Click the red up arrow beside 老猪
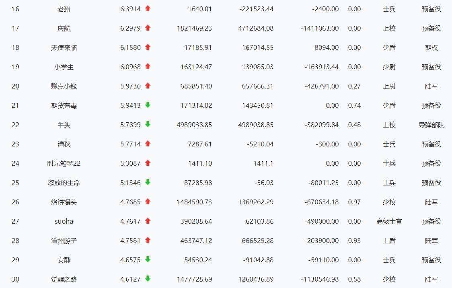Screen dimensions: 452x288 pyautogui.click(x=148, y=8)
